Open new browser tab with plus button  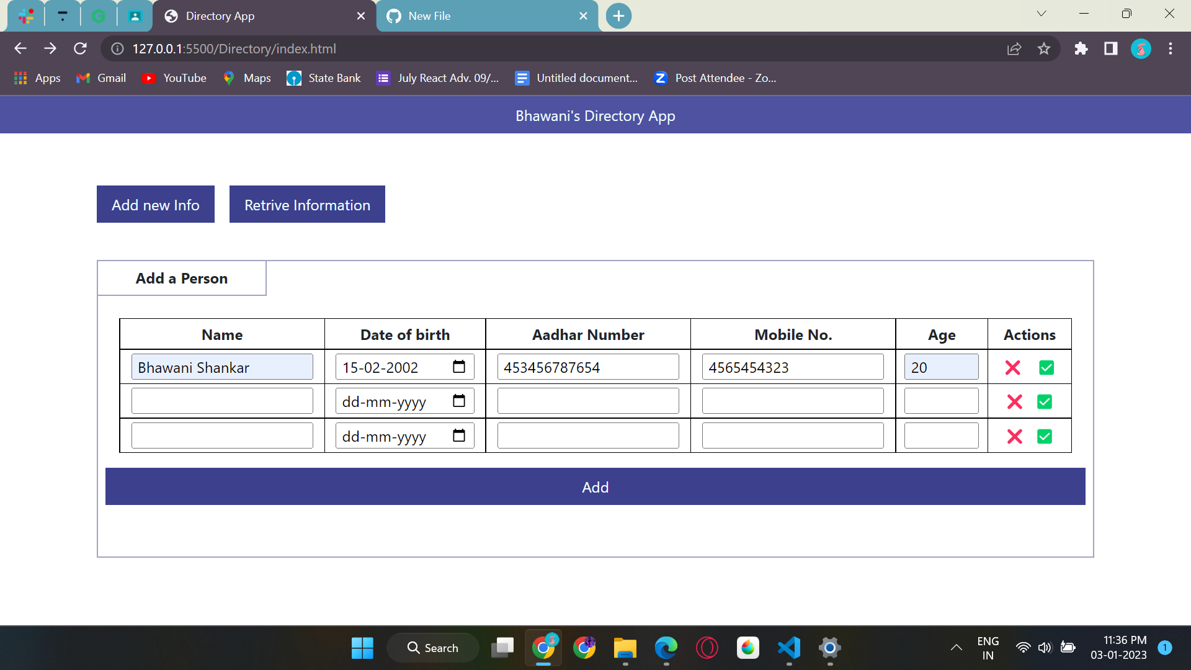[618, 16]
